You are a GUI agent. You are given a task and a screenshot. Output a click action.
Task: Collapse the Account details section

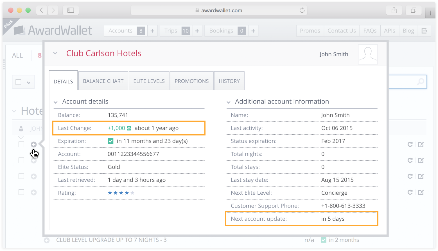[56, 102]
